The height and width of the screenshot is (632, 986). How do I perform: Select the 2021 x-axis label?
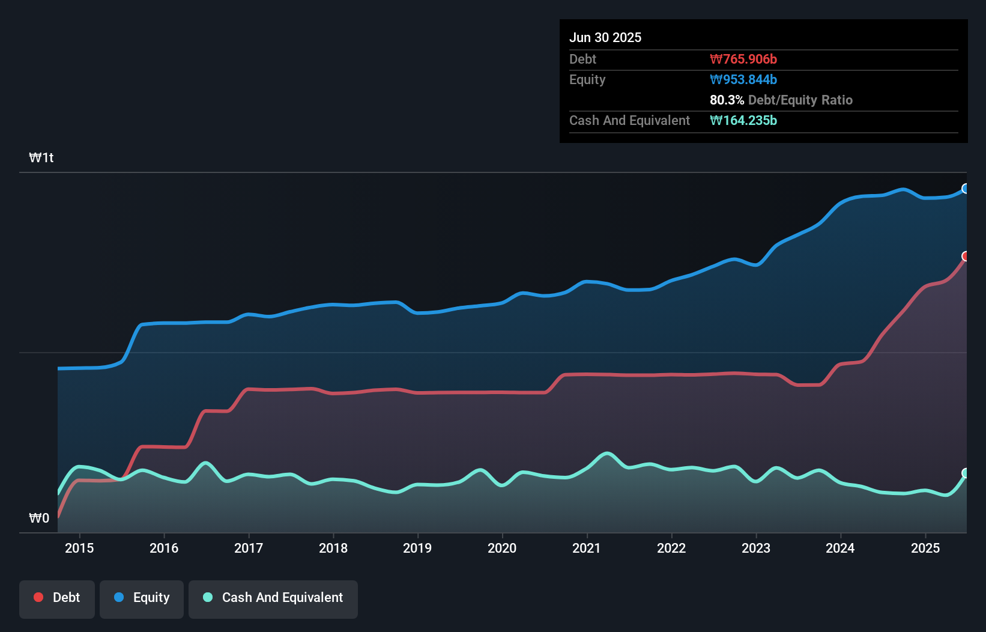pyautogui.click(x=587, y=548)
